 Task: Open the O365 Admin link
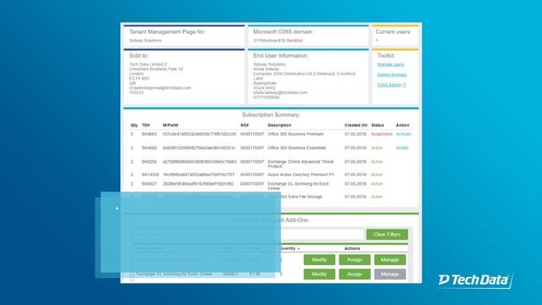tap(389, 85)
